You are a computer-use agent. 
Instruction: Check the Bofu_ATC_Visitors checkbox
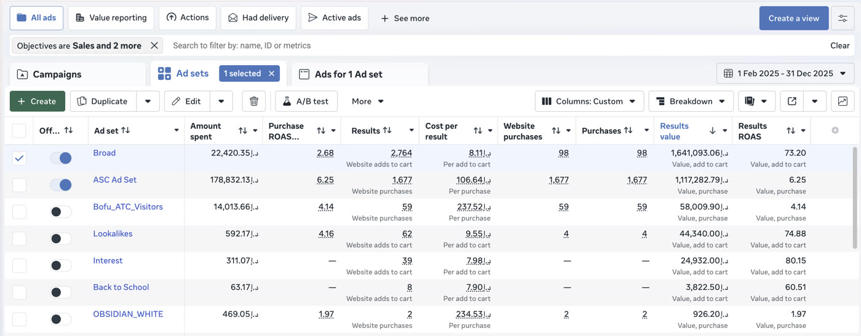[x=19, y=212]
